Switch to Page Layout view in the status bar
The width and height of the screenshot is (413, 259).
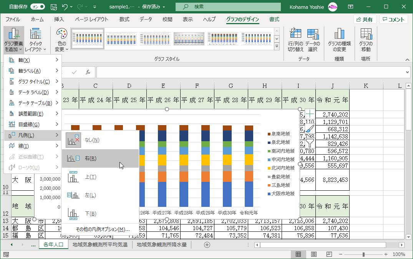click(x=313, y=254)
